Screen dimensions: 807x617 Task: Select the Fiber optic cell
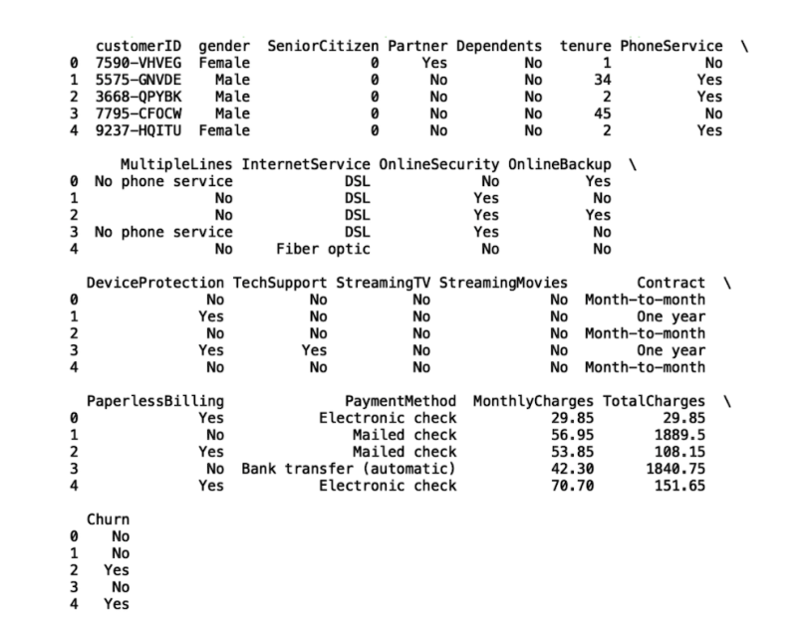[x=323, y=250]
